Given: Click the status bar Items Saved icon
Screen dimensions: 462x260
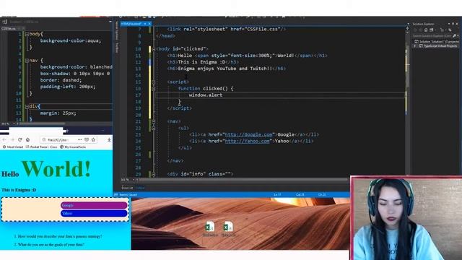Looking at the screenshot, I should click(x=115, y=195).
